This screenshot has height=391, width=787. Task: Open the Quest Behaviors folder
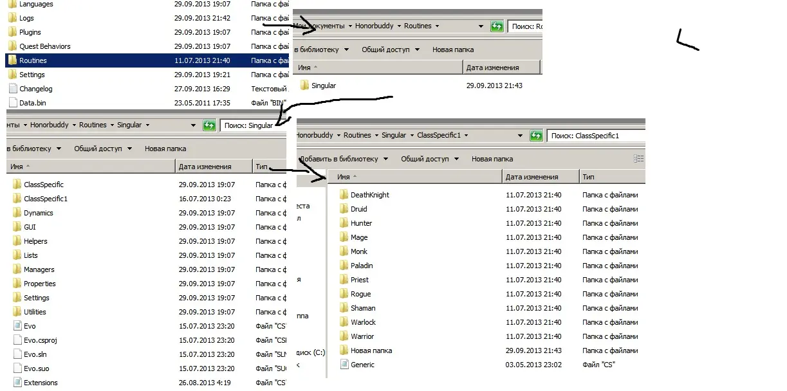[x=44, y=46]
